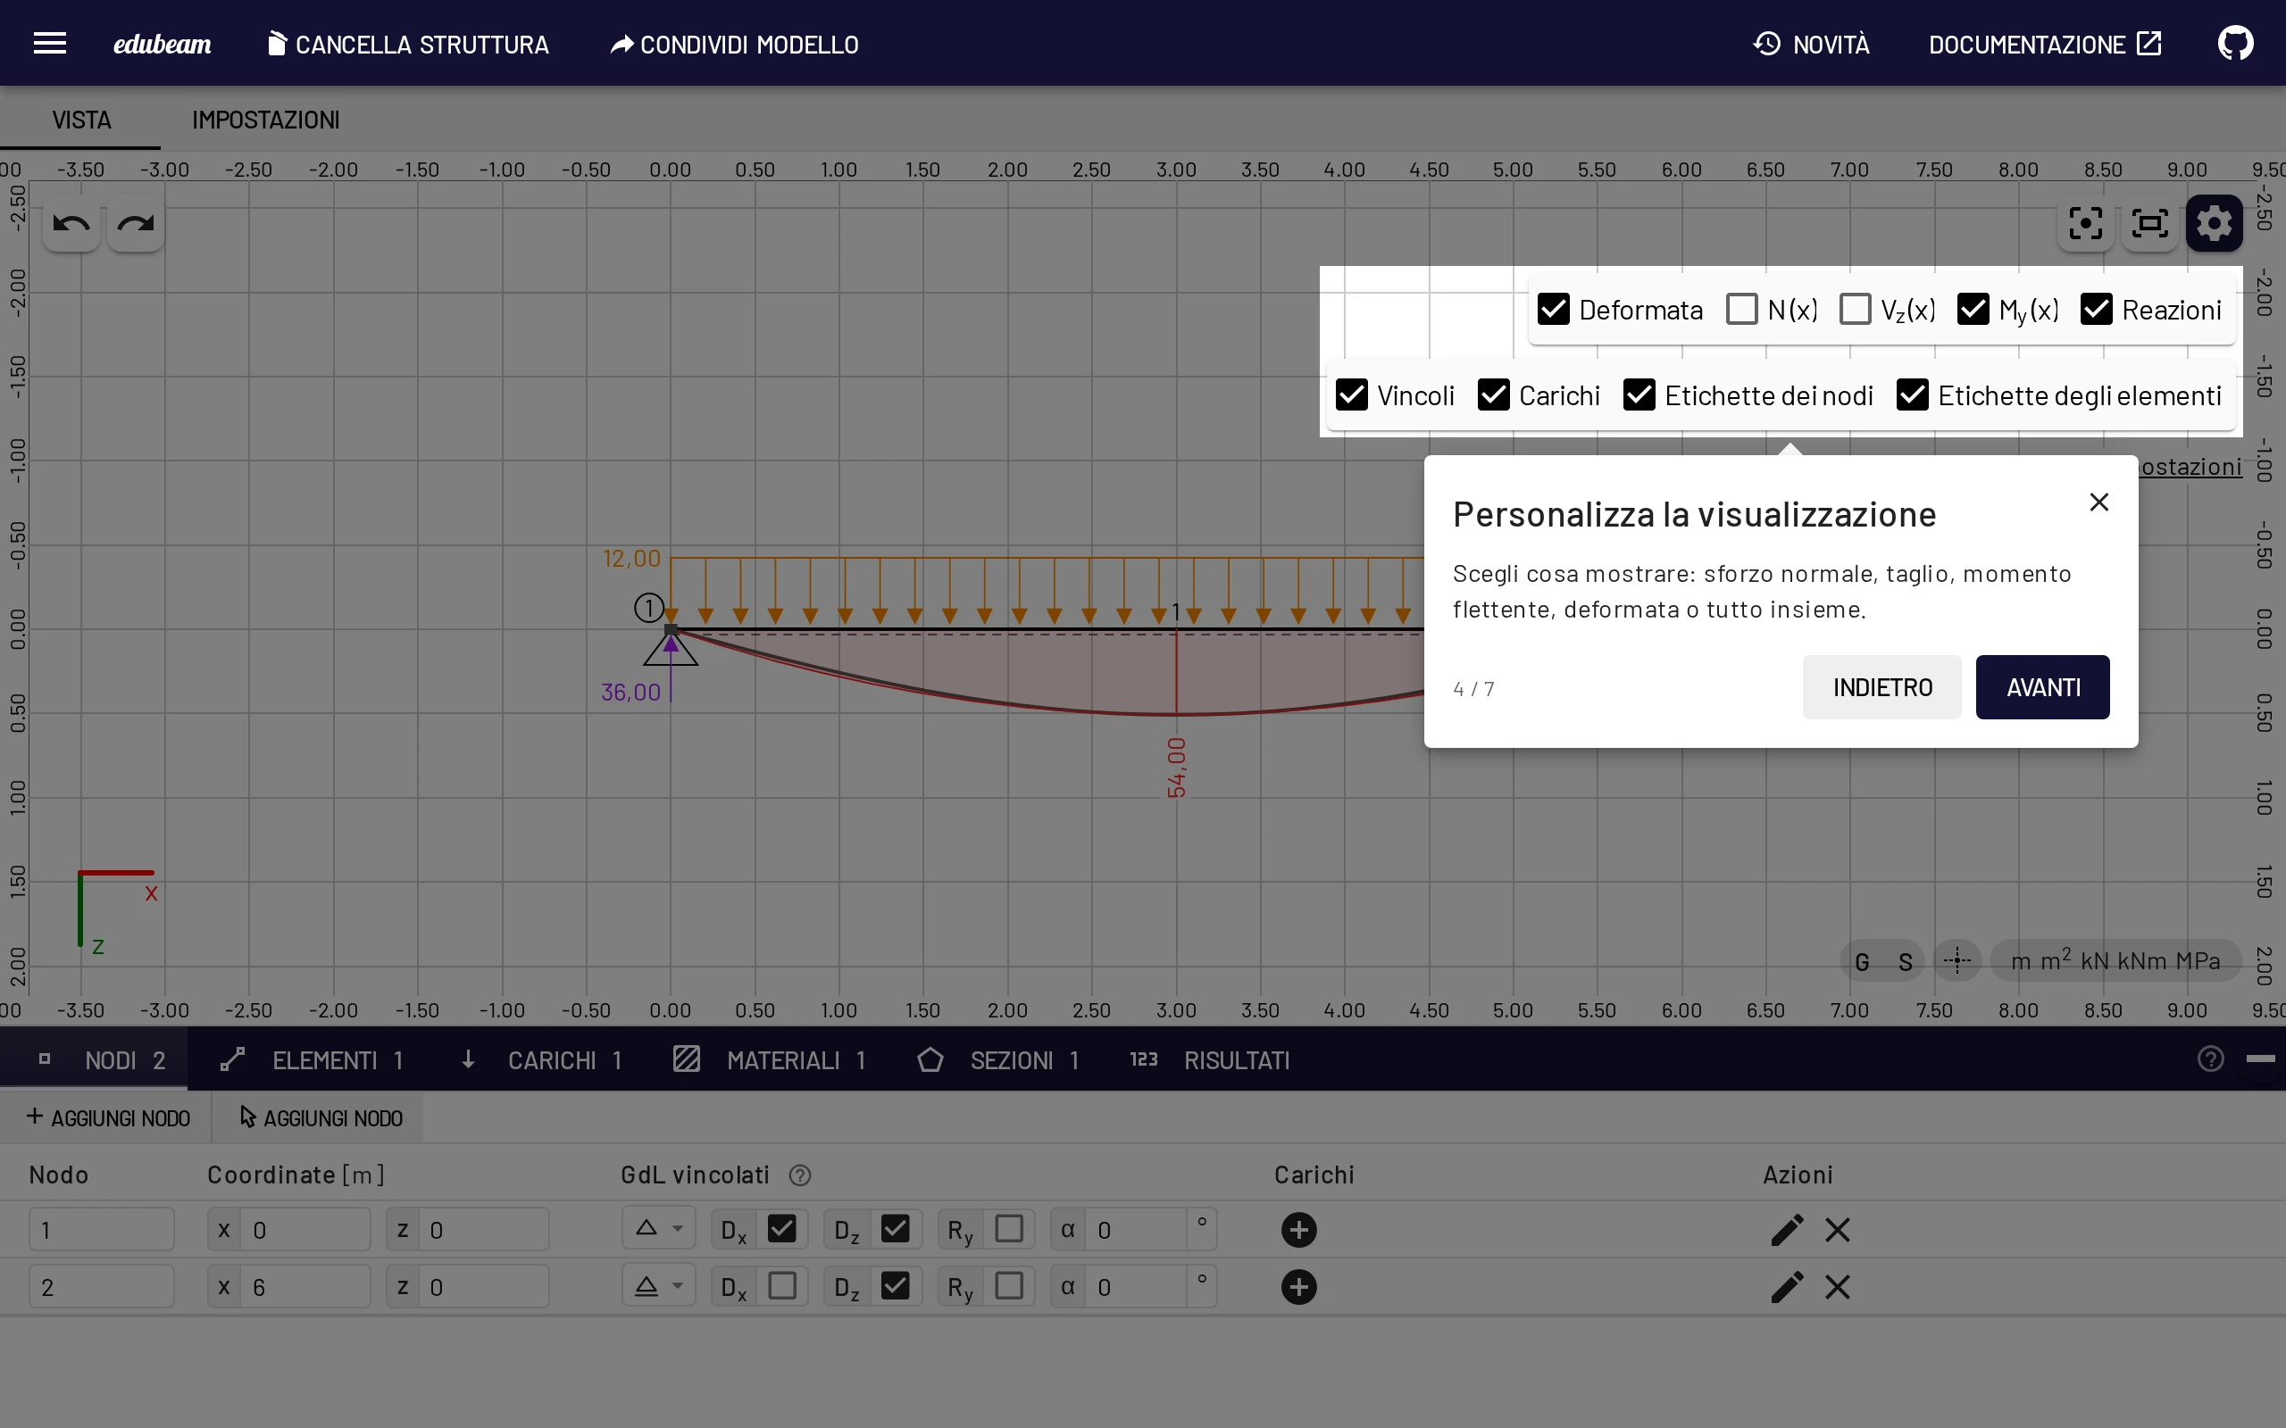2286x1428 pixels.
Task: Click CONDIVIDI MODELLO
Action: [734, 44]
